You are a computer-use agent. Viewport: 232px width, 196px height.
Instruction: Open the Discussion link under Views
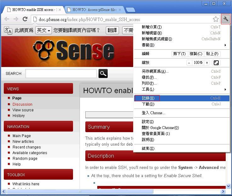pos(22,104)
